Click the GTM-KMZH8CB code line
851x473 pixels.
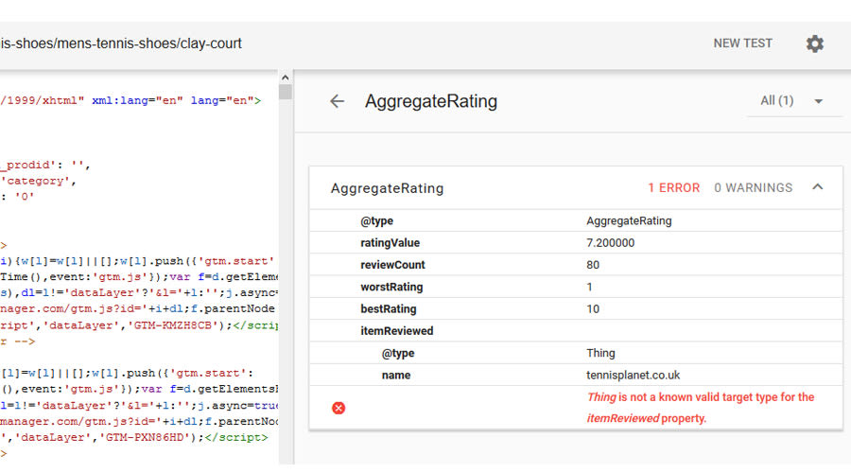tap(139, 325)
